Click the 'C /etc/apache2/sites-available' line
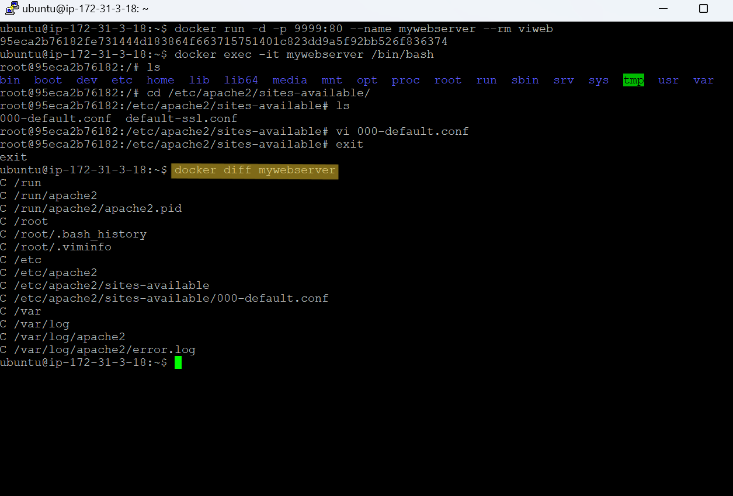 tap(105, 286)
